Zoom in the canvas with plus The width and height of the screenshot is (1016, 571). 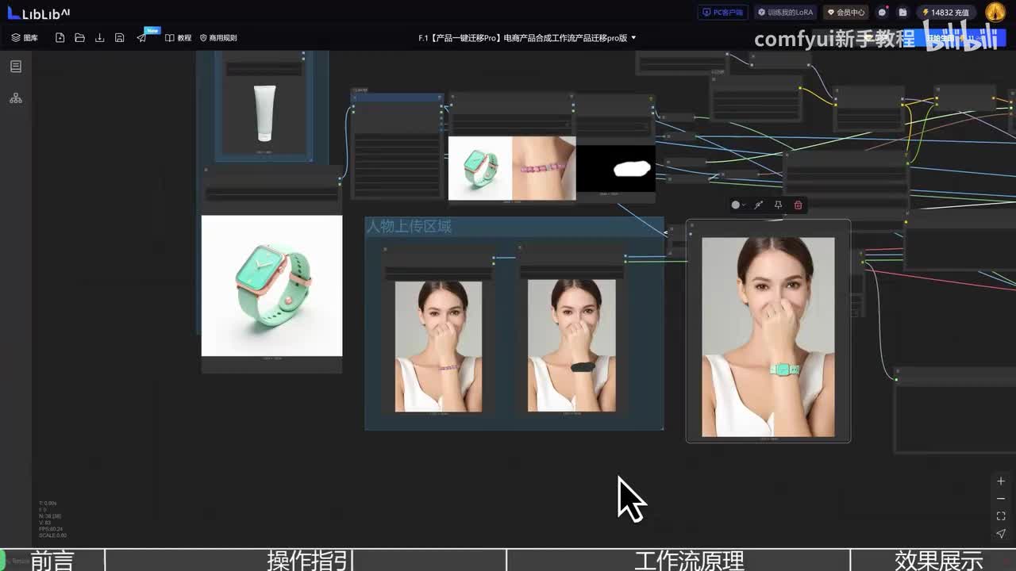tap(1001, 481)
